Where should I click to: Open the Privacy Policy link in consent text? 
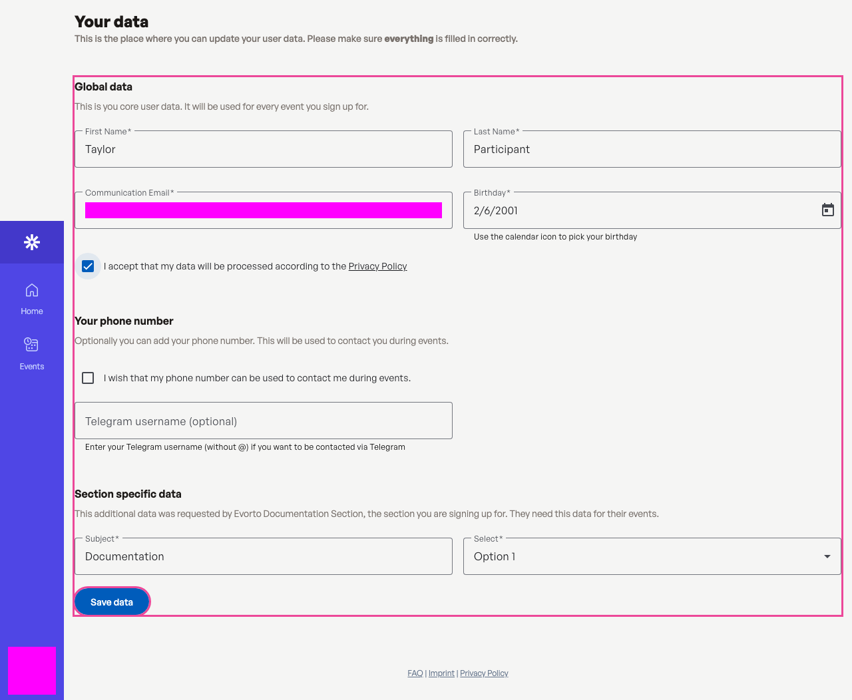click(x=377, y=266)
